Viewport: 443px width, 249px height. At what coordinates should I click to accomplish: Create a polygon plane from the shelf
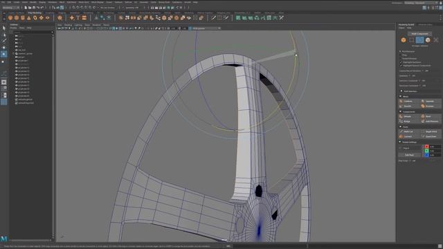(x=42, y=18)
